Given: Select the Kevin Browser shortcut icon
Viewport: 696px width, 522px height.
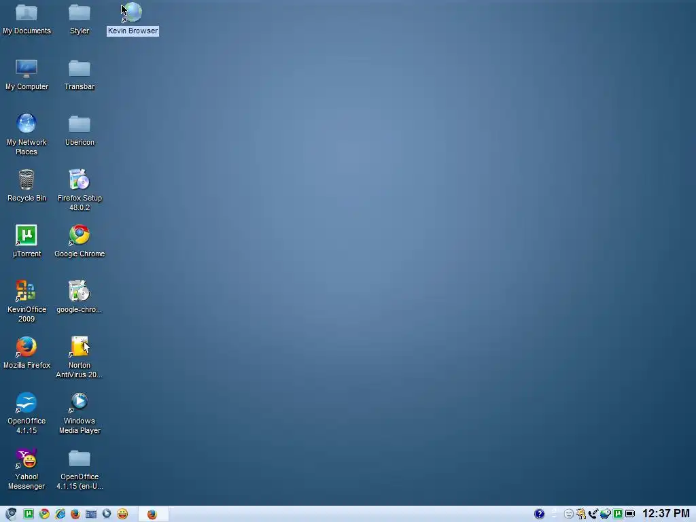Looking at the screenshot, I should click(132, 13).
